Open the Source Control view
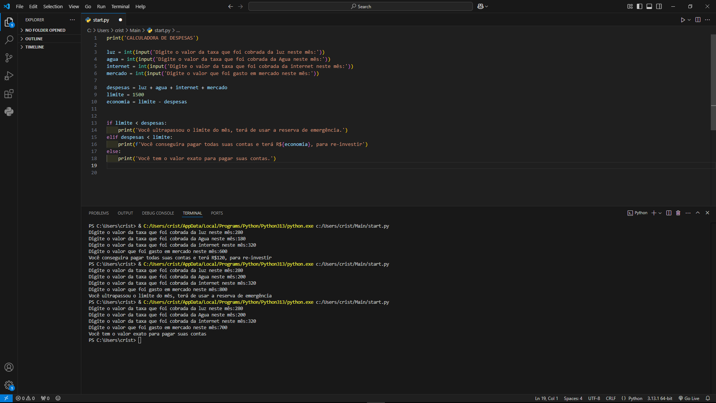Screen dimensions: 716x403 (9, 57)
